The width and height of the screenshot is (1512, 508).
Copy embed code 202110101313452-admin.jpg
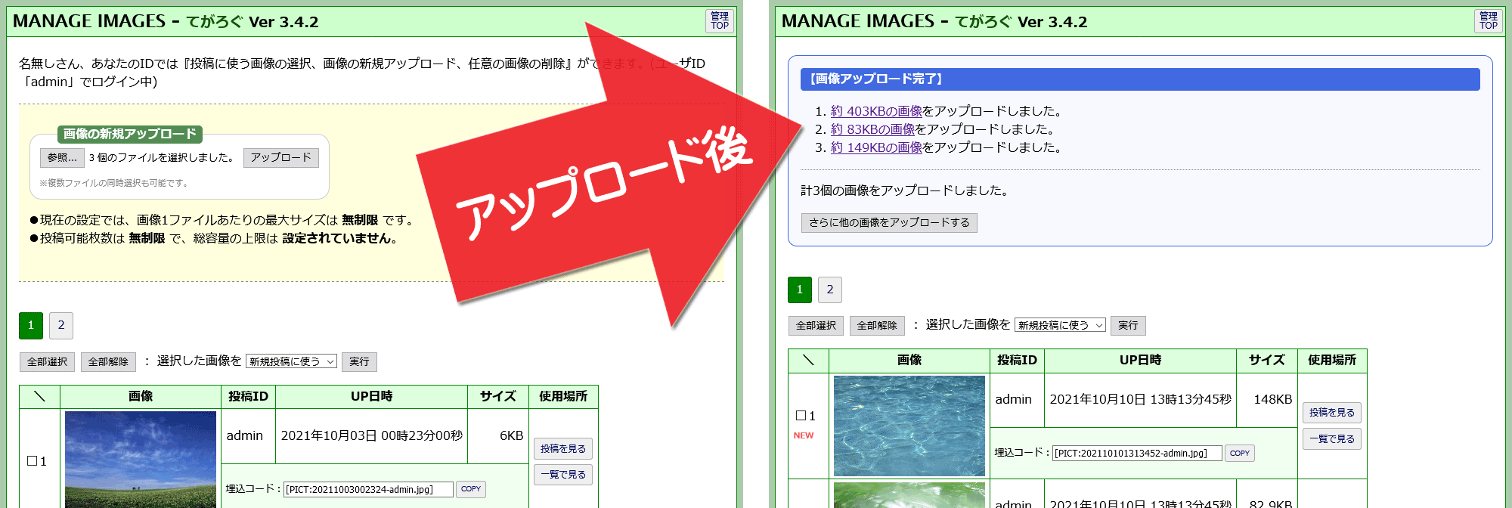pos(1240,453)
